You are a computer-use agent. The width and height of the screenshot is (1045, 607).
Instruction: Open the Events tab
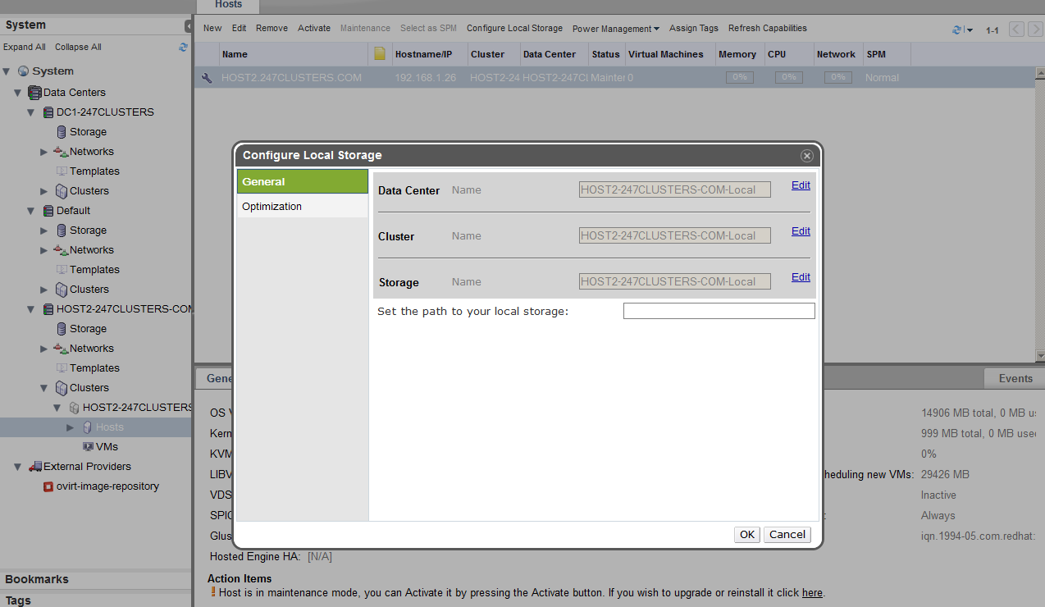tap(1015, 378)
